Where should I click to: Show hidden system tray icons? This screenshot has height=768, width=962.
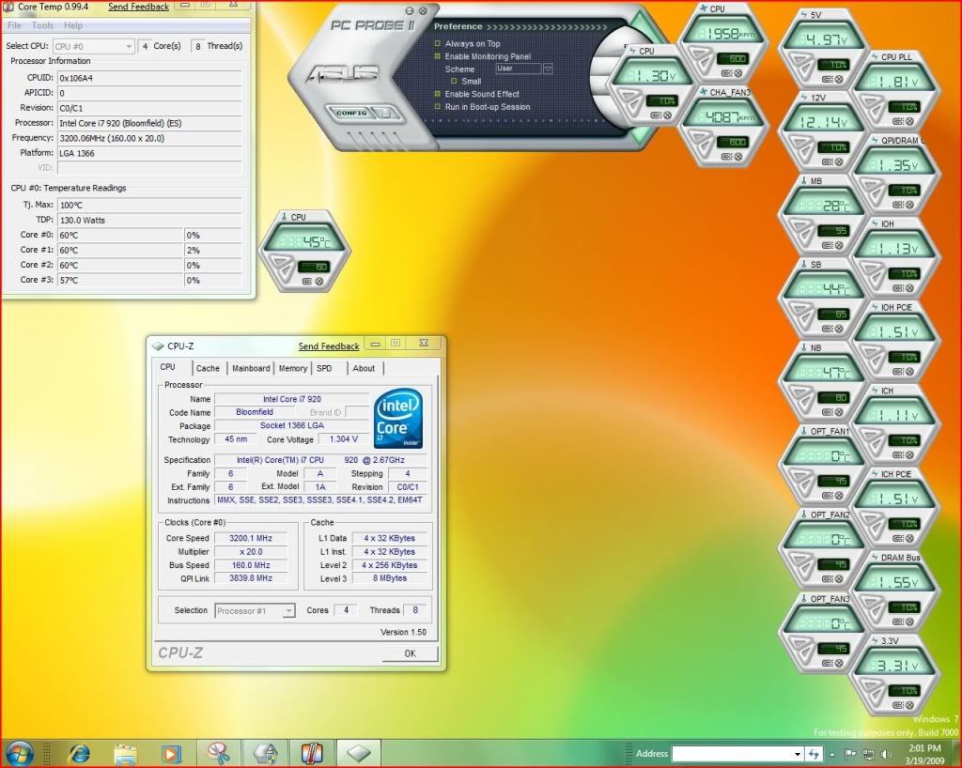point(832,754)
